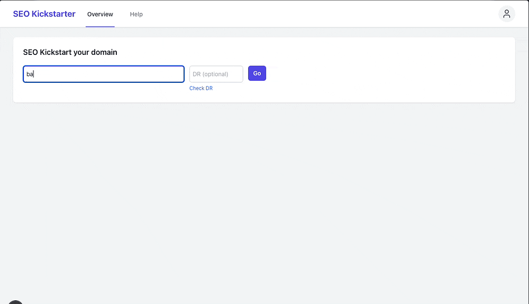Click into the DR (optional) field
The image size is (529, 304).
point(216,74)
